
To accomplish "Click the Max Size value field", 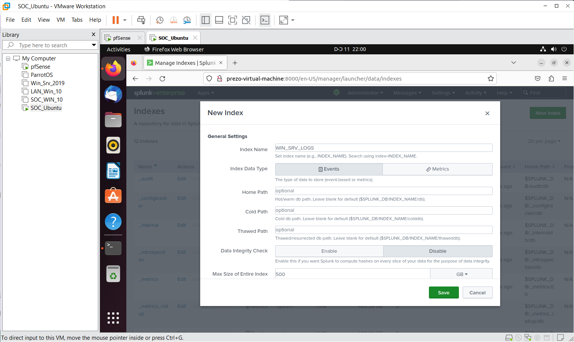I will 352,274.
